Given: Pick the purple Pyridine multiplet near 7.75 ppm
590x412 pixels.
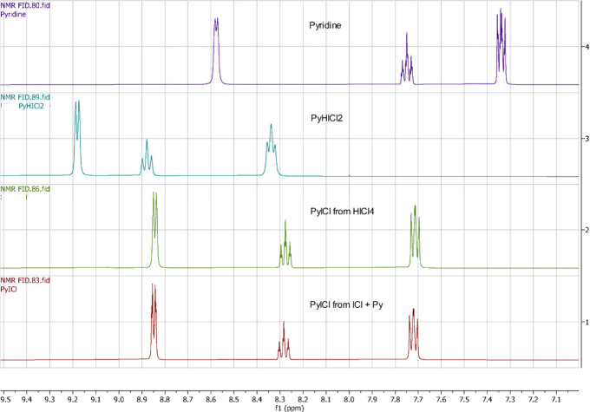Looking at the screenshot, I should tap(407, 59).
